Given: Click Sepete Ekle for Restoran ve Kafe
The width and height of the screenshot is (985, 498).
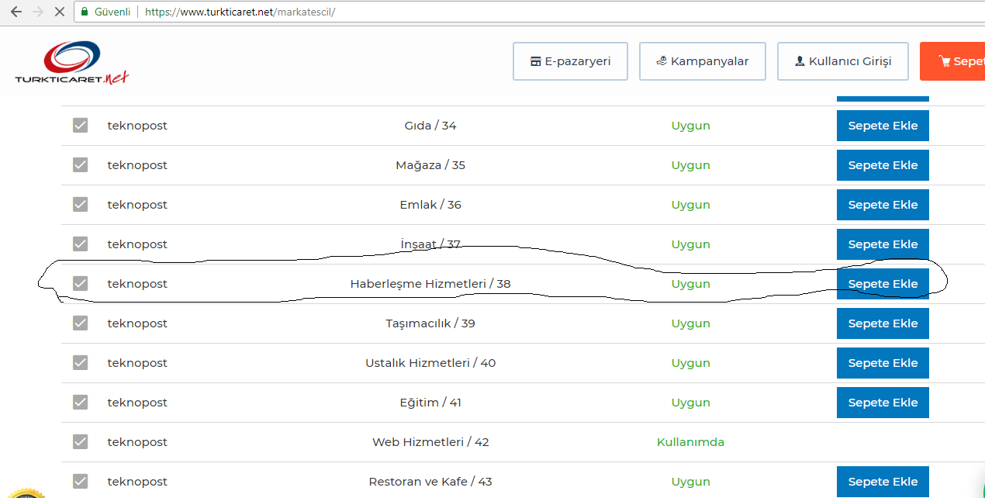Looking at the screenshot, I should click(883, 482).
